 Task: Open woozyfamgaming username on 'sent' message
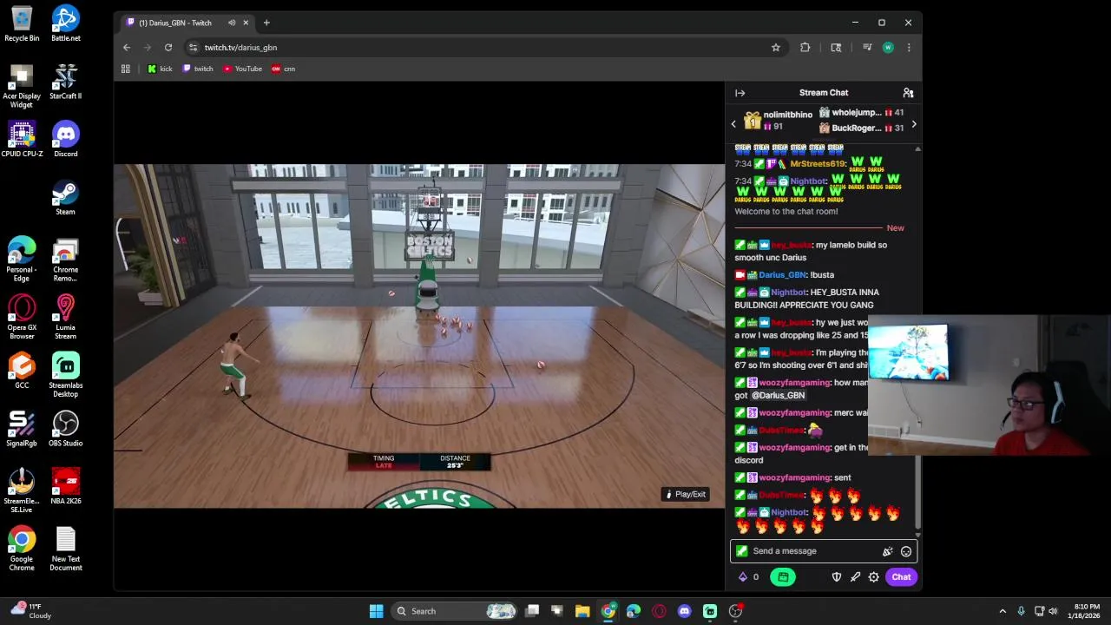tap(794, 477)
